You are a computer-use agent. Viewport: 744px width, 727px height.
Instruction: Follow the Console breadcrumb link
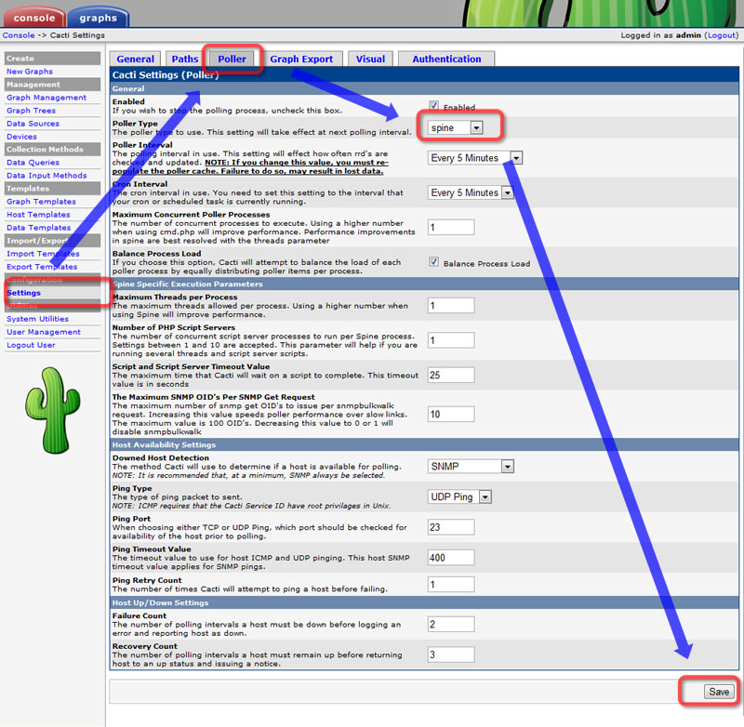(x=19, y=35)
